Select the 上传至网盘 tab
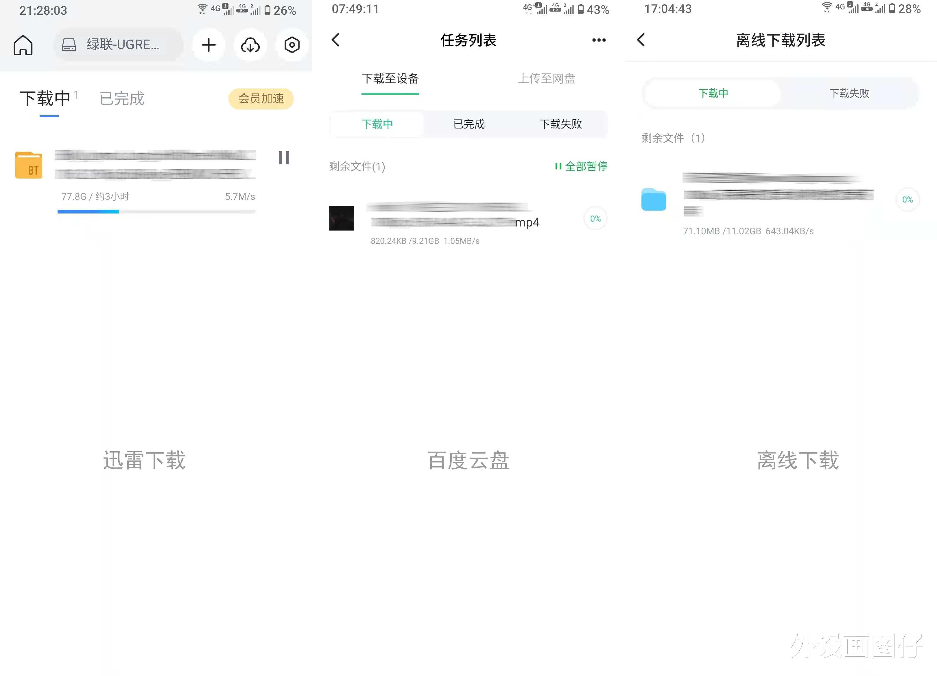 (547, 79)
